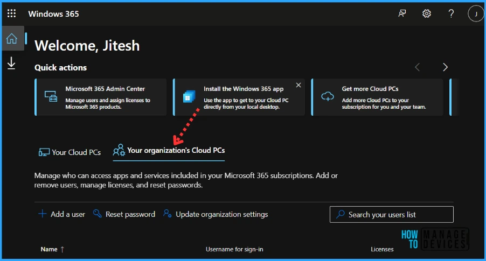This screenshot has height=261, width=486.
Task: Click Reset password
Action: coord(124,214)
